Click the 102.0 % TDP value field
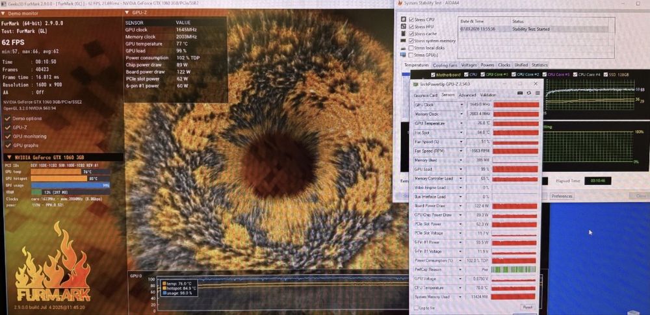This screenshot has height=315, width=650. (478, 260)
